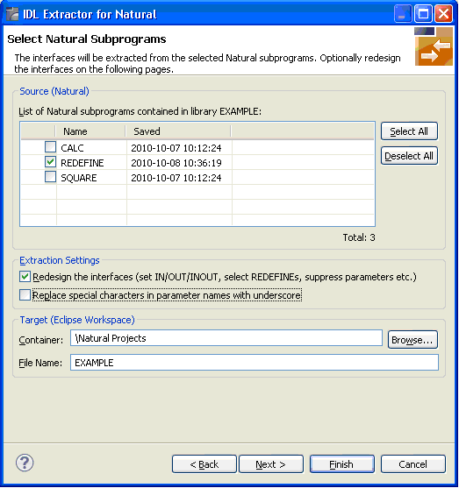Image resolution: width=459 pixels, height=488 pixels.
Task: Click the IDL Extractor title bar icon
Action: [x=12, y=14]
